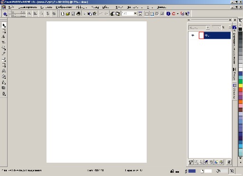Click the Background layer thumbnail in Objects docker
The height and width of the screenshot is (176, 243).
pyautogui.click(x=201, y=35)
